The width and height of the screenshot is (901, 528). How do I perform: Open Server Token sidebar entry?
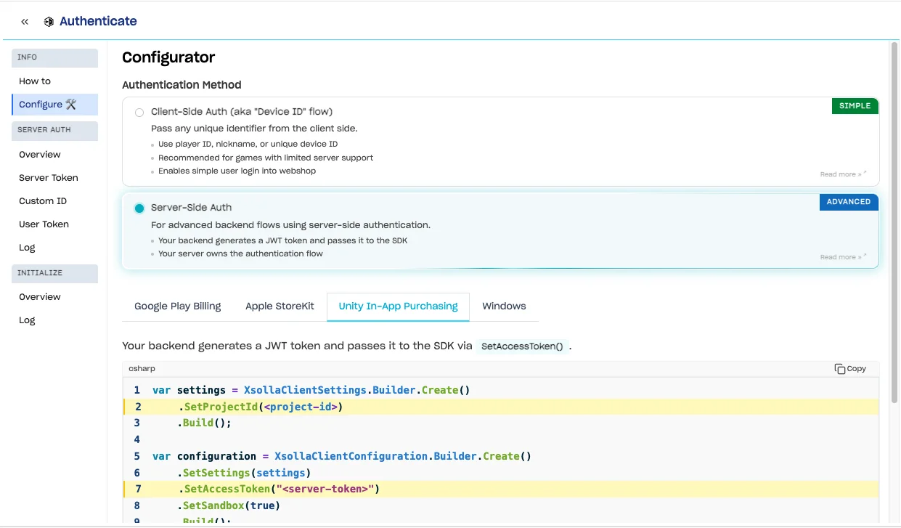55,178
